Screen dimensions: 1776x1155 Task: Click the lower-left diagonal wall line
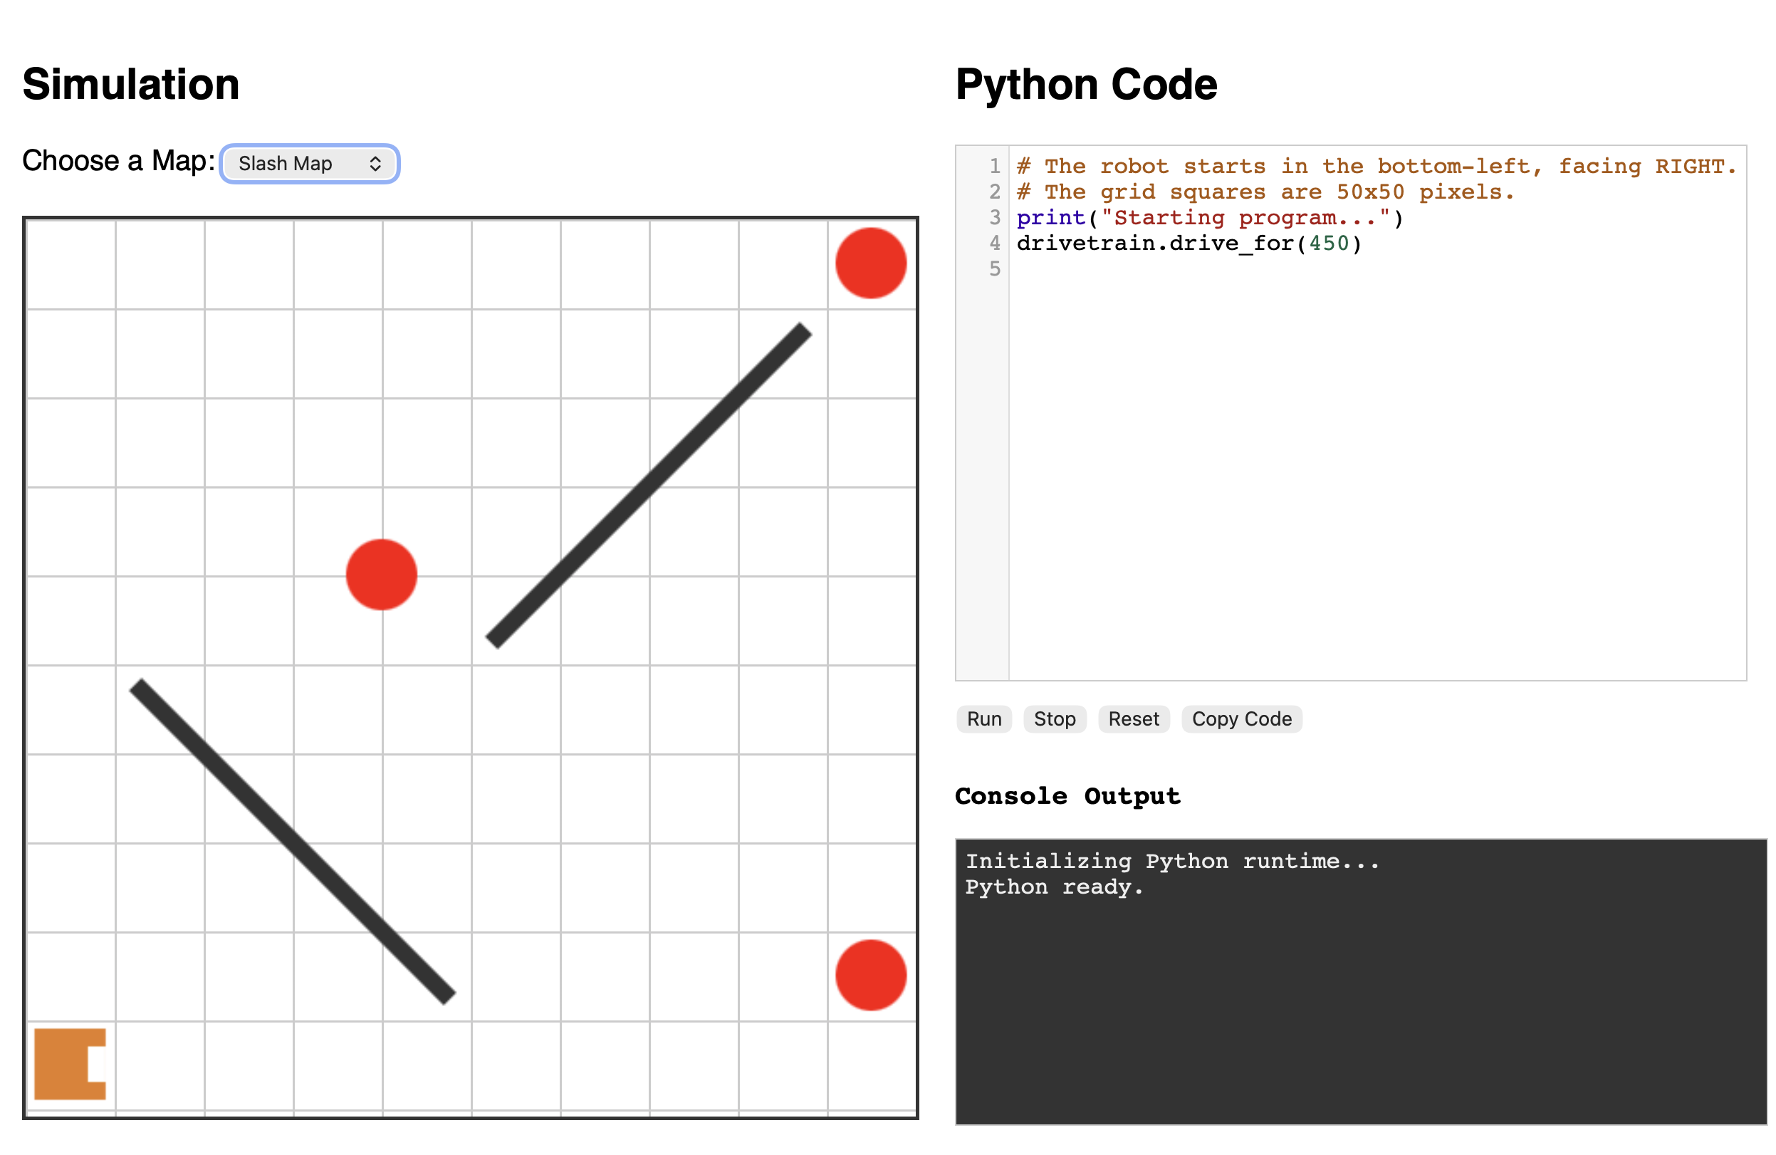293,842
